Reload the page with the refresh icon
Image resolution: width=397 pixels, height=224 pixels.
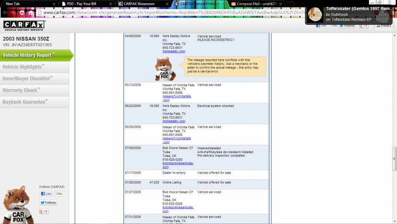[x=22, y=12]
